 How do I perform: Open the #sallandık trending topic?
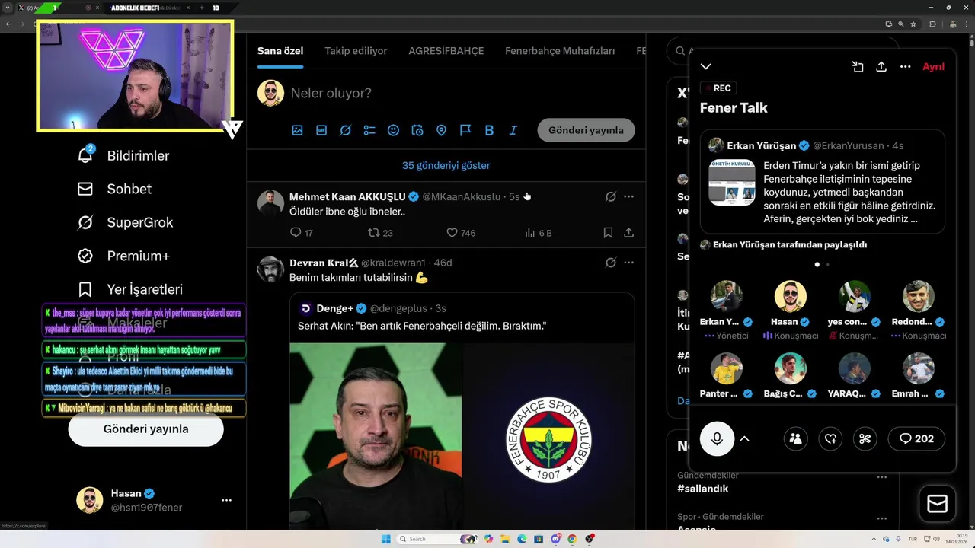pyautogui.click(x=702, y=489)
